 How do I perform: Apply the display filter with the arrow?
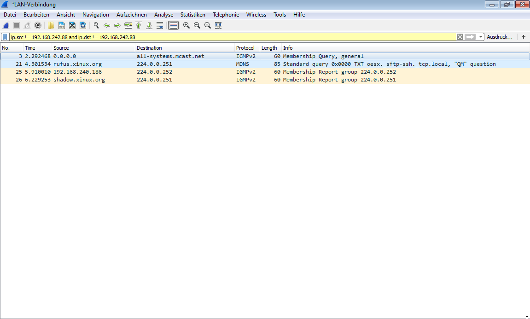(x=471, y=37)
